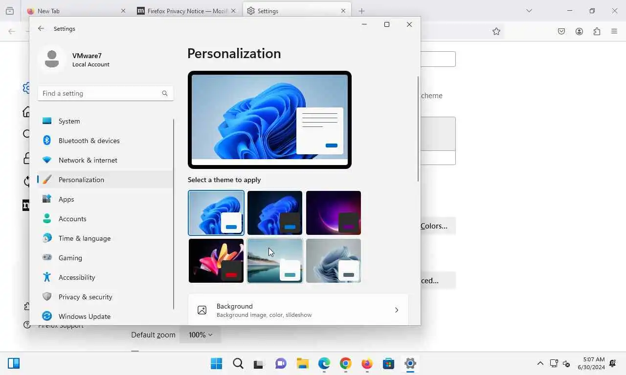Apply the gray Flow theme

click(334, 261)
